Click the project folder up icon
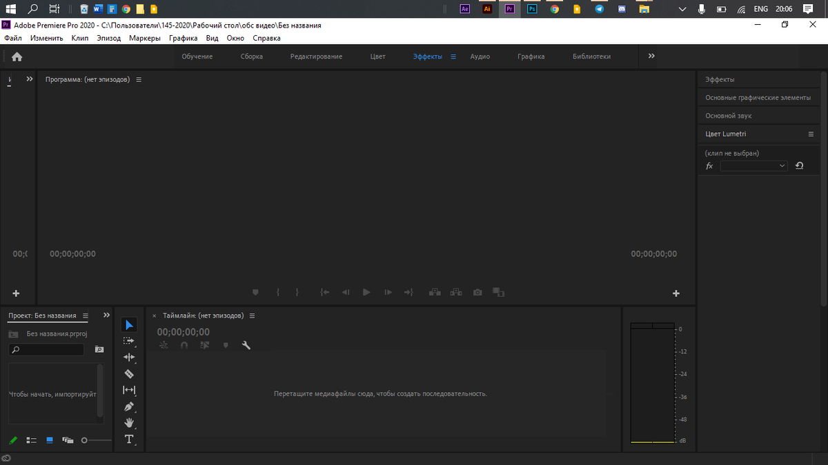Viewport: 828px width, 465px height. (14, 333)
